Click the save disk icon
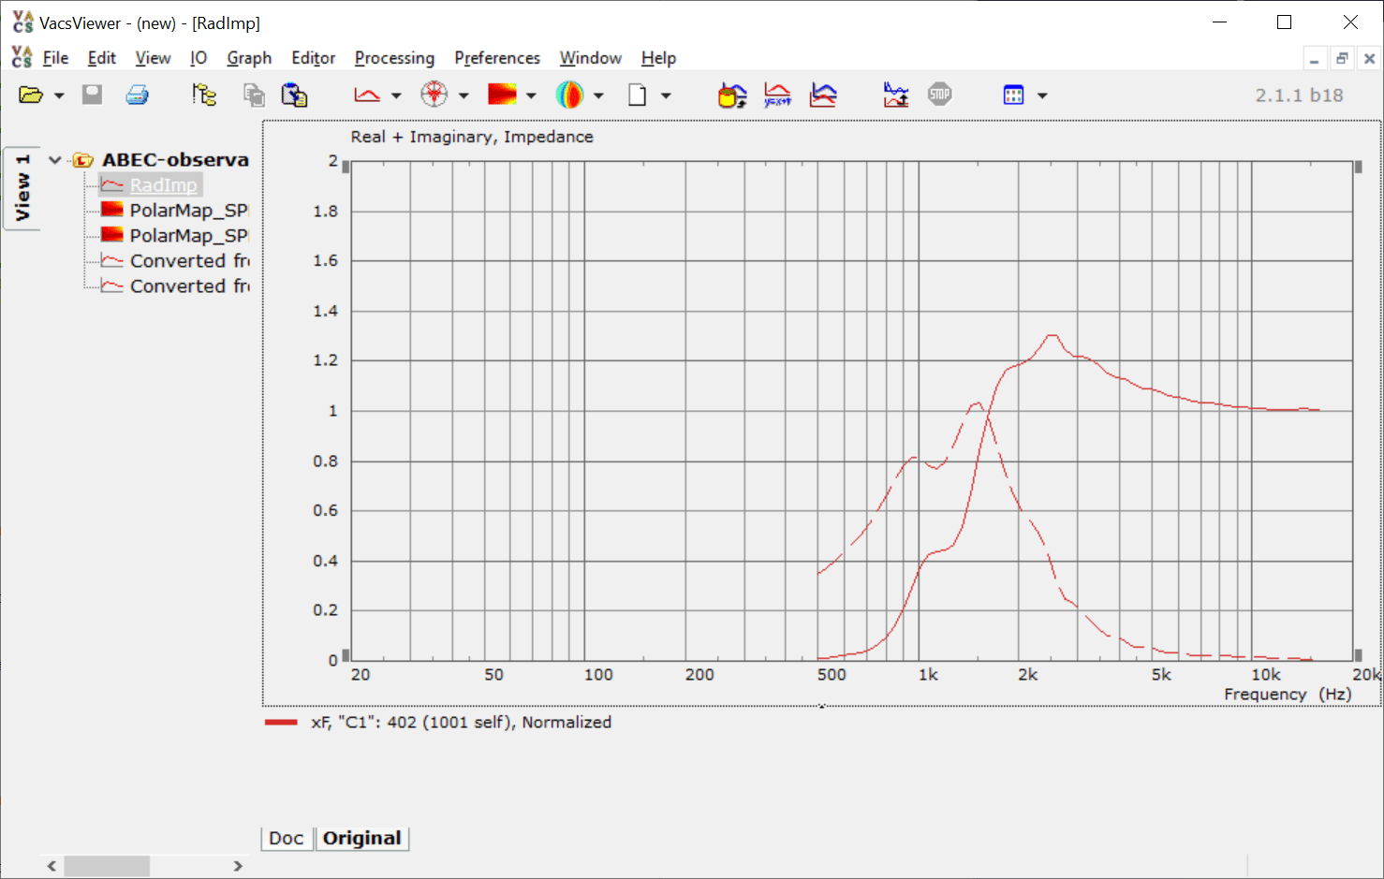Screen dimensions: 1384x879 click(92, 95)
